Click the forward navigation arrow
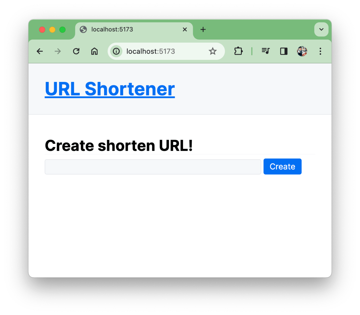 tap(58, 51)
